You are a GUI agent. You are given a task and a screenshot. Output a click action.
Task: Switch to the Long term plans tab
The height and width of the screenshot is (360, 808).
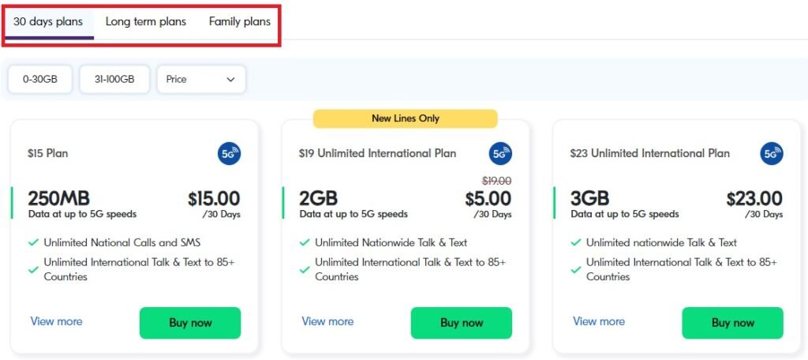click(x=146, y=21)
